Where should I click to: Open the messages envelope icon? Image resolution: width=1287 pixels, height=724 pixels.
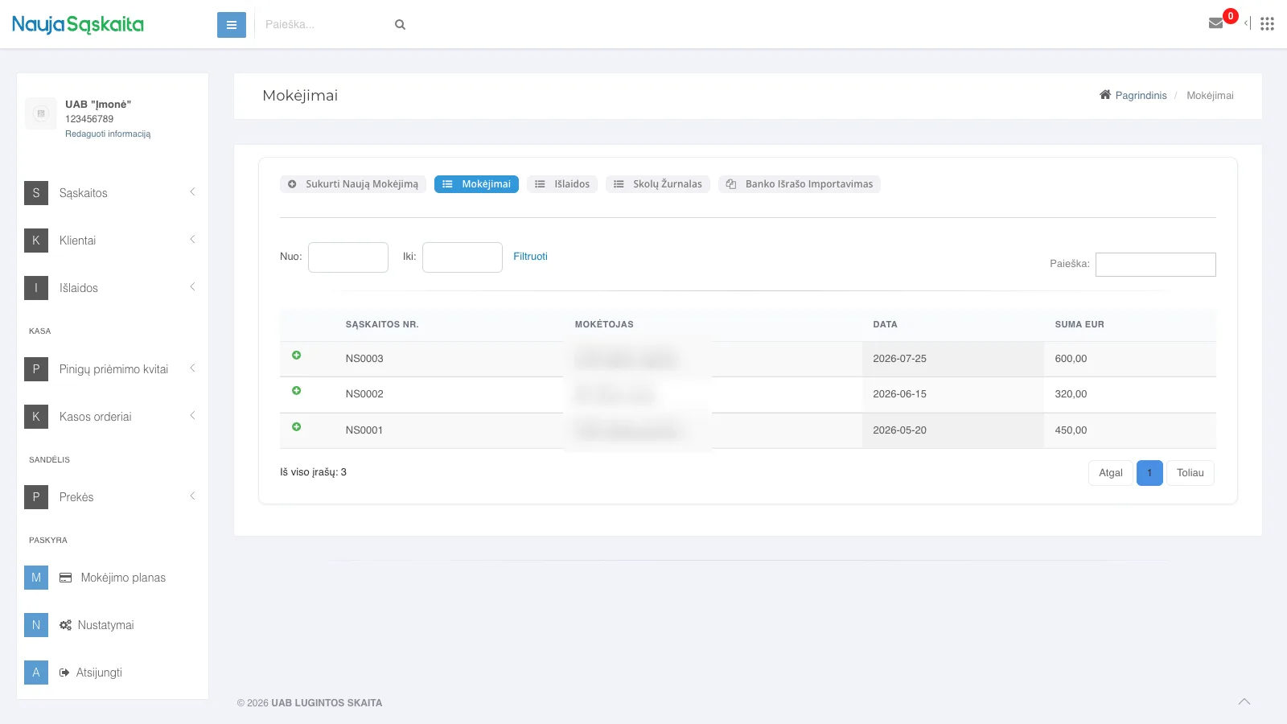[1216, 23]
